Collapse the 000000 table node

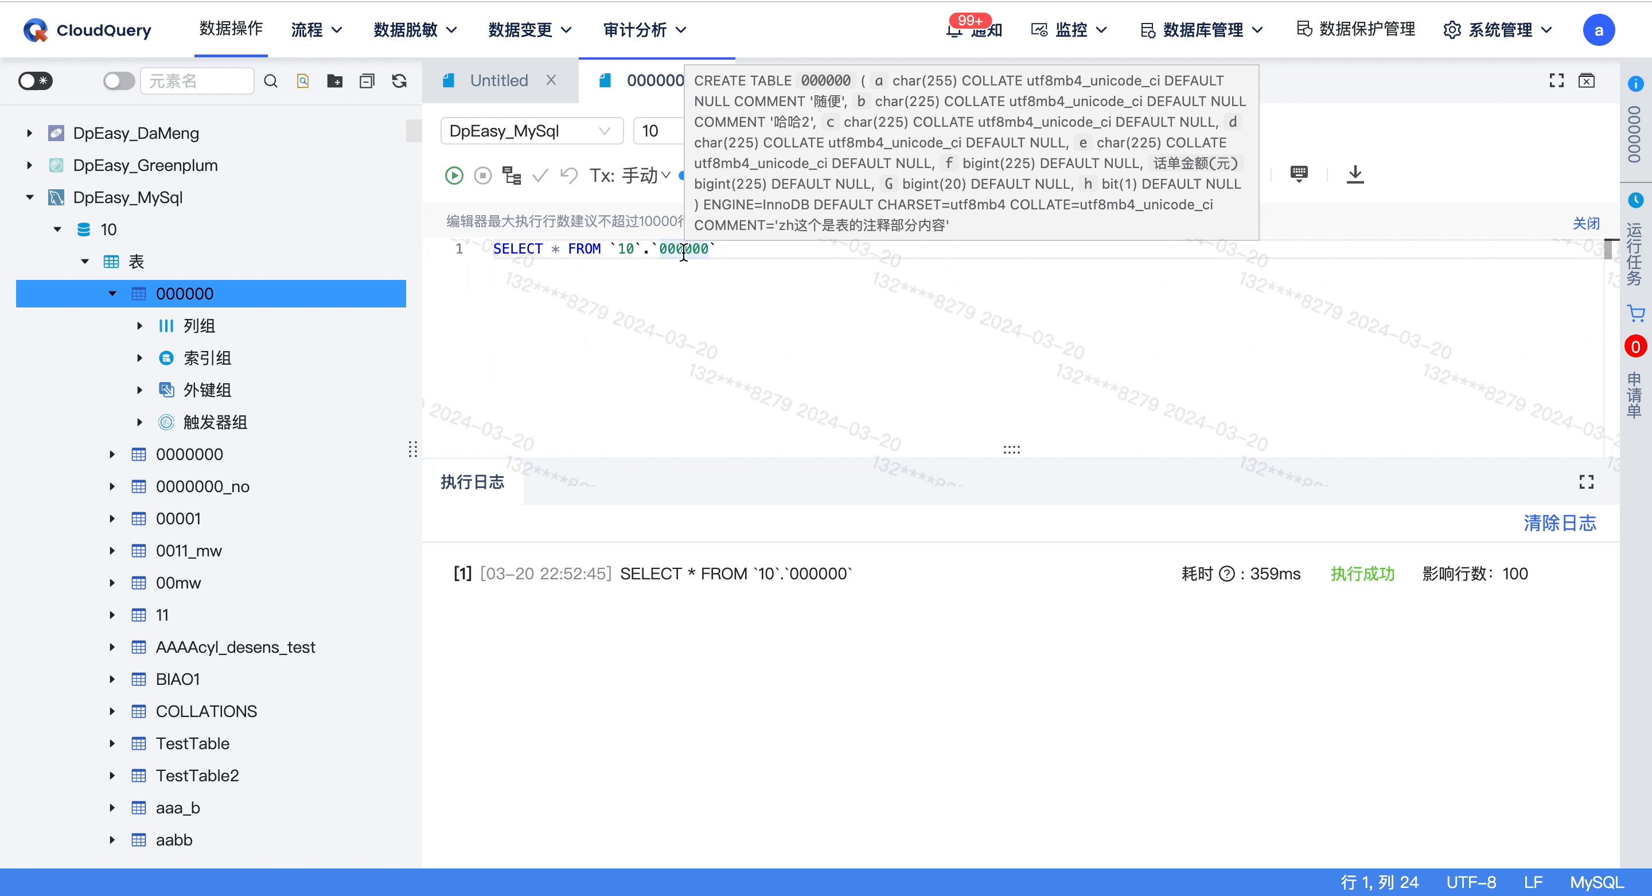pyautogui.click(x=113, y=294)
